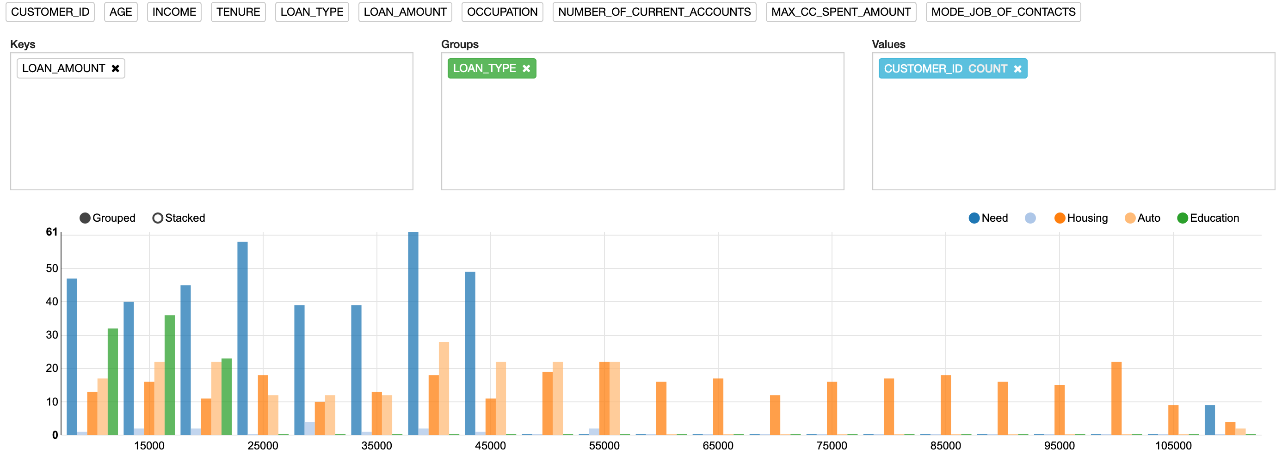This screenshot has width=1282, height=461.
Task: Switch chart to Stacked mode
Action: click(159, 217)
